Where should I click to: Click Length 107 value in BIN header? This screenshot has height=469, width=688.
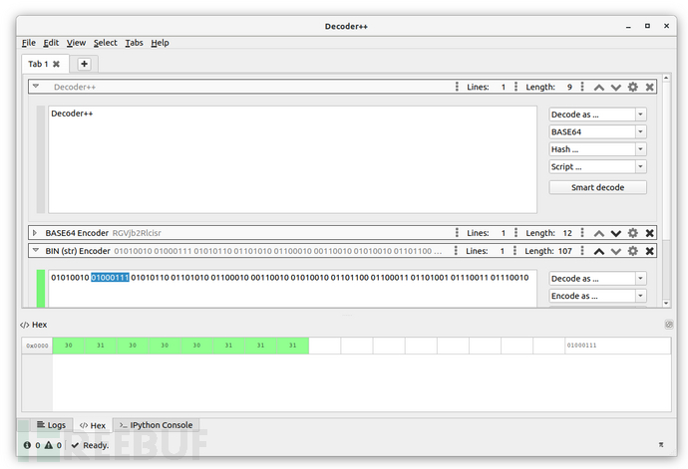pyautogui.click(x=565, y=251)
